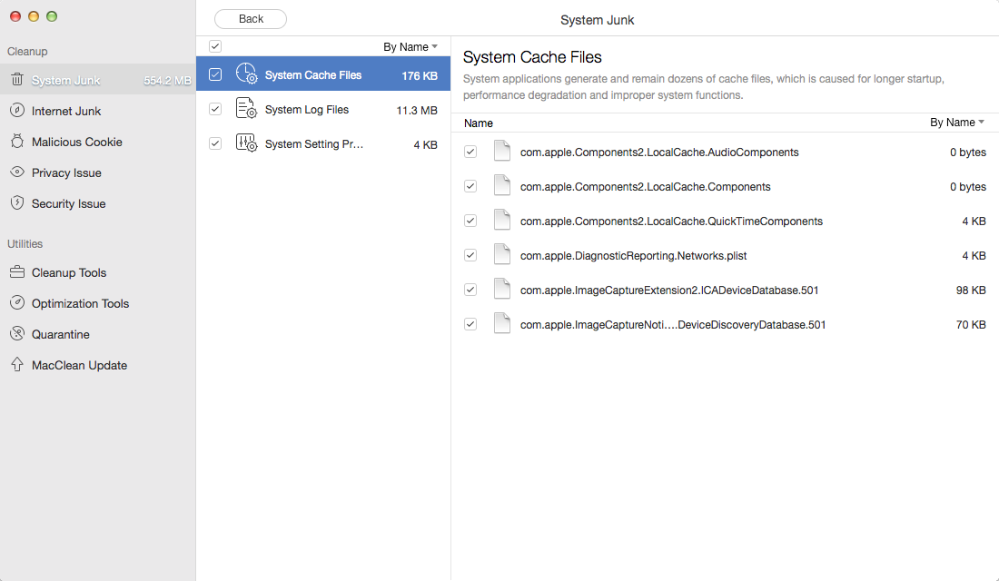This screenshot has width=999, height=581.
Task: Open Optimization Tools in the sidebar
Action: tap(80, 303)
